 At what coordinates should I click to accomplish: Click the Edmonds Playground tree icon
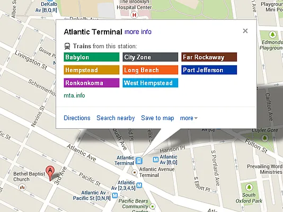272,34
